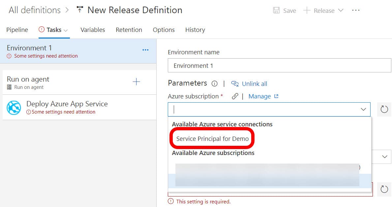
Task: Open the more actions ellipsis in header
Action: 355,10
